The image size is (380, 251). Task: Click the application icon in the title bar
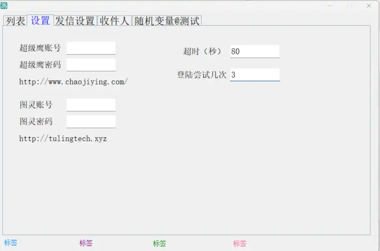coord(4,6)
